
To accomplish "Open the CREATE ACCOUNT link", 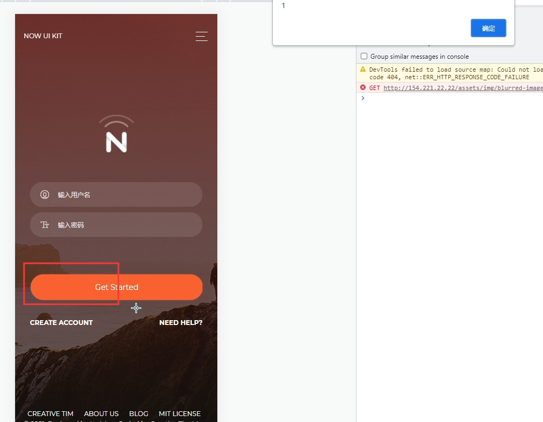I will [x=61, y=323].
